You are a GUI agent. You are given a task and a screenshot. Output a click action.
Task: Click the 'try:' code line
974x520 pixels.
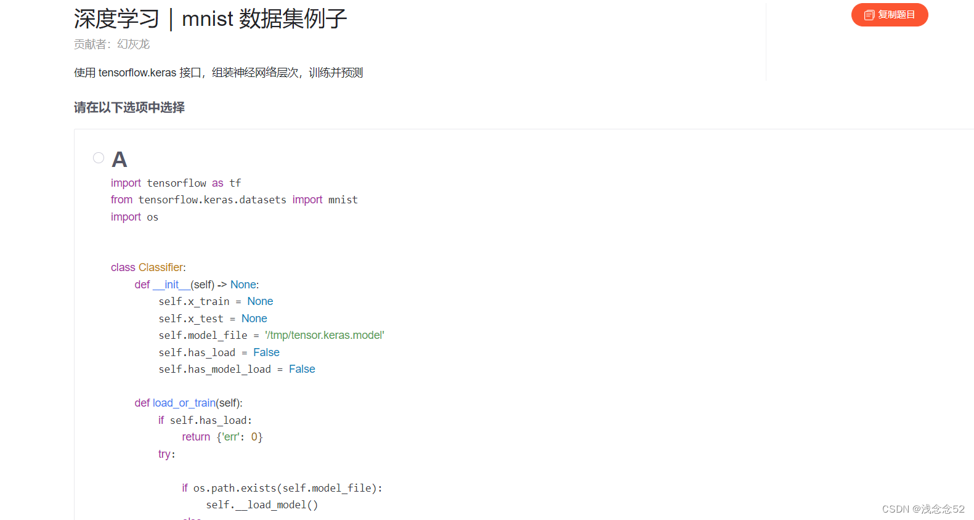(x=166, y=454)
